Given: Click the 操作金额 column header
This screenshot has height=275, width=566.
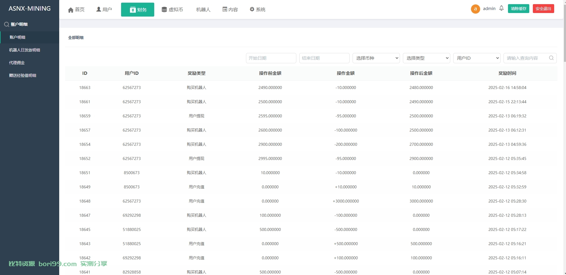Looking at the screenshot, I should (346, 73).
